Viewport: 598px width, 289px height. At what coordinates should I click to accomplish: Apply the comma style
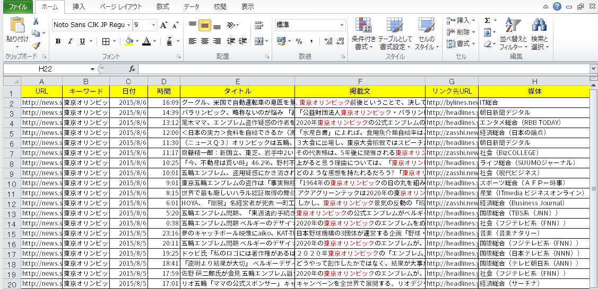click(x=311, y=41)
